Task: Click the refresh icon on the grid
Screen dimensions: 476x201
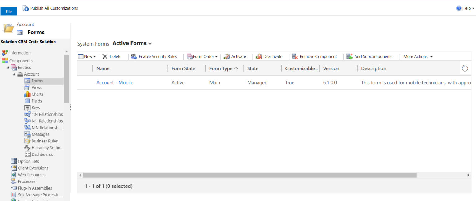Action: 465,68
